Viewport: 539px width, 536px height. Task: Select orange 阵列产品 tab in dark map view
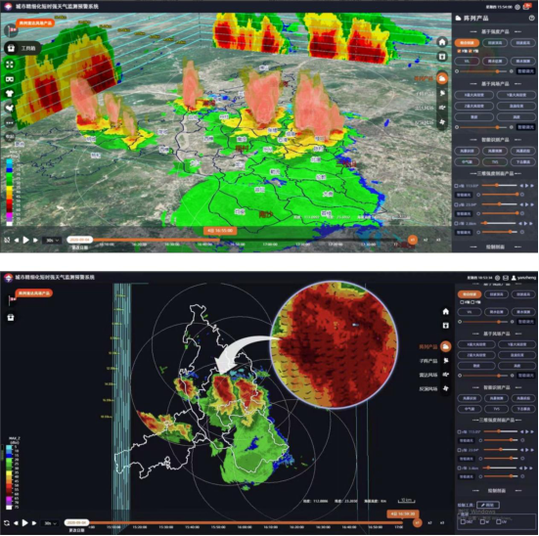(x=446, y=346)
